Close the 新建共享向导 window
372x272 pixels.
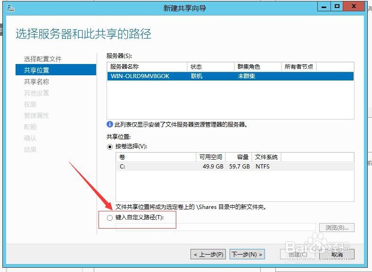pyautogui.click(x=354, y=7)
